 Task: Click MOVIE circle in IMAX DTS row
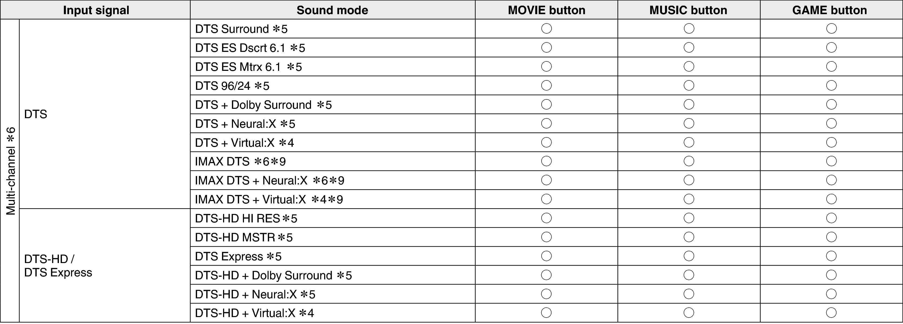546,161
